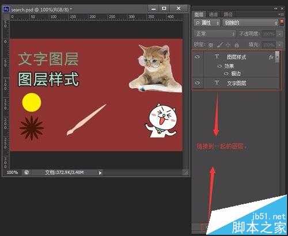Click the 图层样式 outlined text on canvas

click(x=48, y=79)
